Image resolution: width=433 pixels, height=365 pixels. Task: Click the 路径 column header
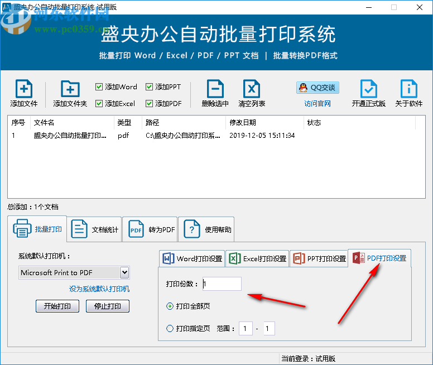tap(184, 122)
